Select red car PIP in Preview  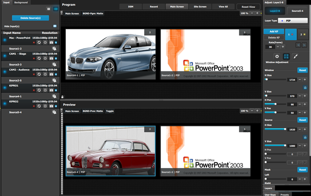click(x=111, y=151)
